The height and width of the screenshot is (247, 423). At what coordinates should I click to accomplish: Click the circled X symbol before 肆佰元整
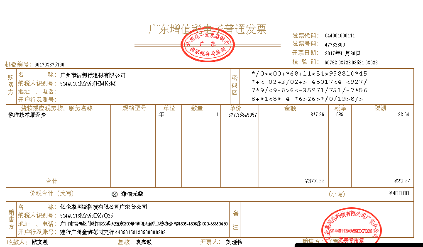115,194
